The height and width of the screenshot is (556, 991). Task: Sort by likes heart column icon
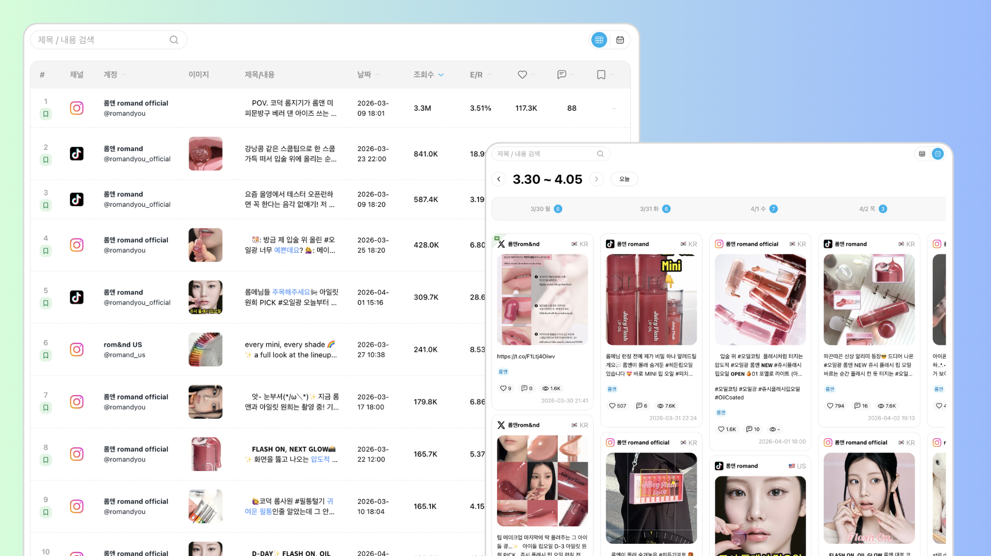(522, 74)
